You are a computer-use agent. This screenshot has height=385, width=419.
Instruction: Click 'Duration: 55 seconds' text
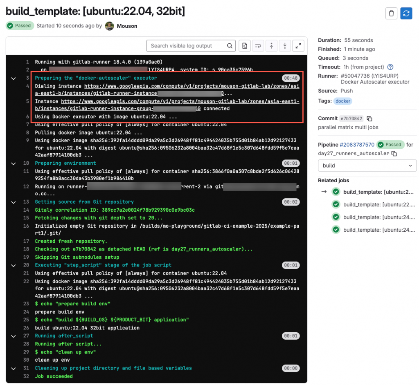[345, 40]
